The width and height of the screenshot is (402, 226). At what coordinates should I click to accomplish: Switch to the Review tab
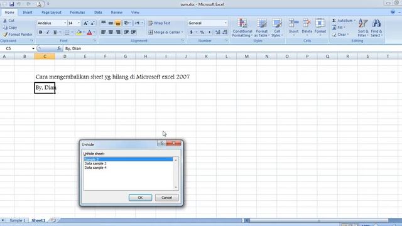[117, 13]
